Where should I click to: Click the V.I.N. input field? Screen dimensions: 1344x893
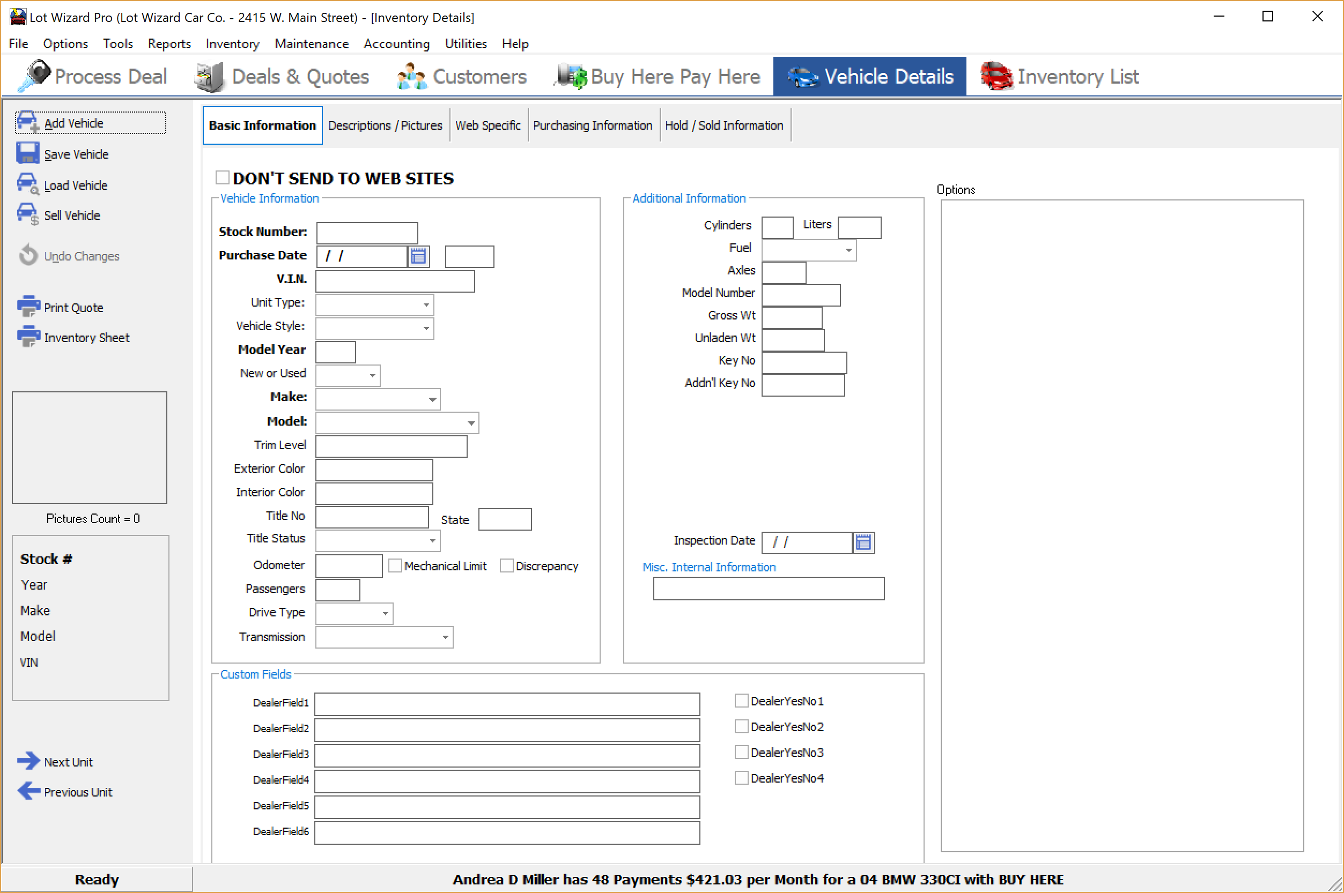tap(395, 281)
